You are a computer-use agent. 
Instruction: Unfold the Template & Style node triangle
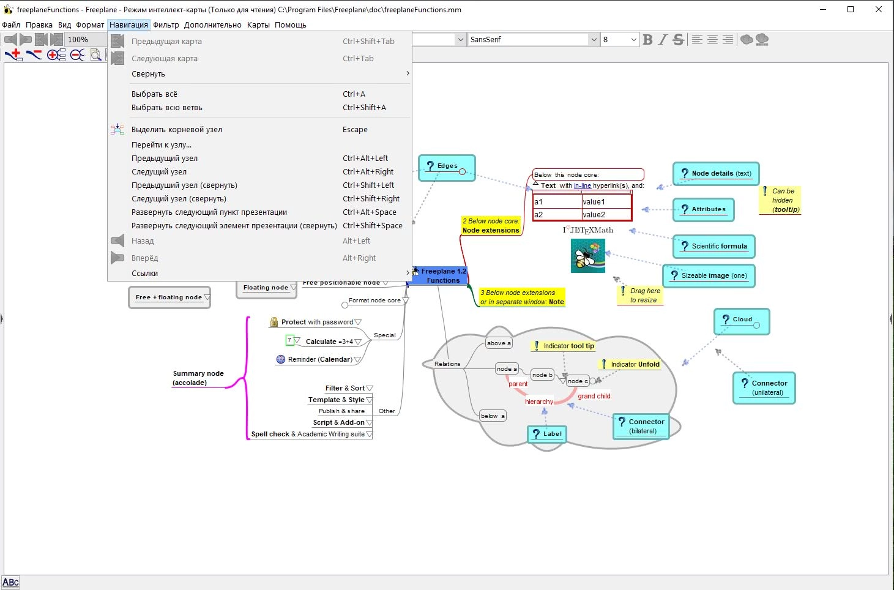370,400
